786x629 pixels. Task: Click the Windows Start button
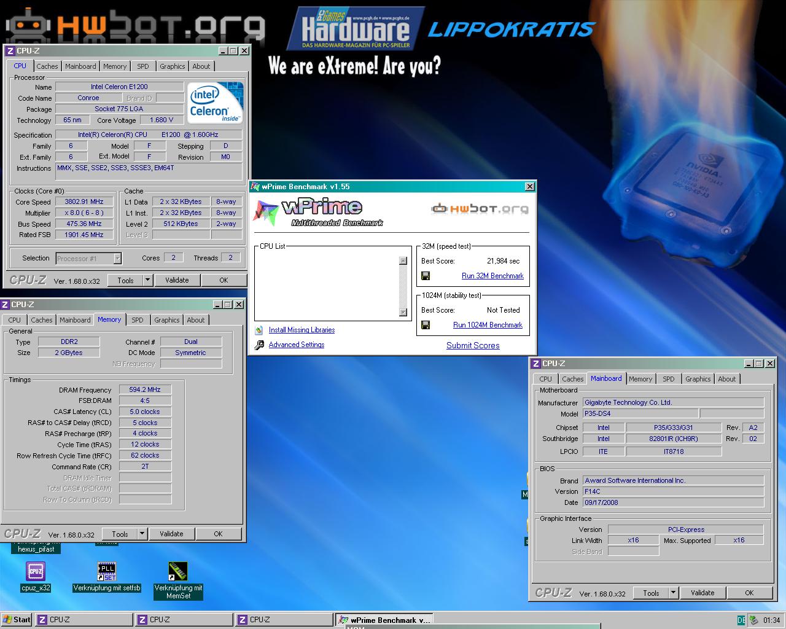(x=17, y=620)
